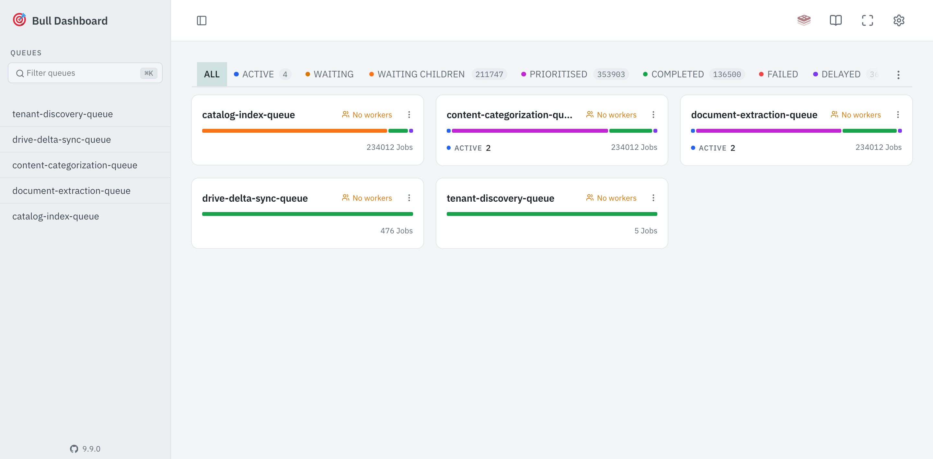
Task: Click the document-extraction-queue card title
Action: (754, 115)
